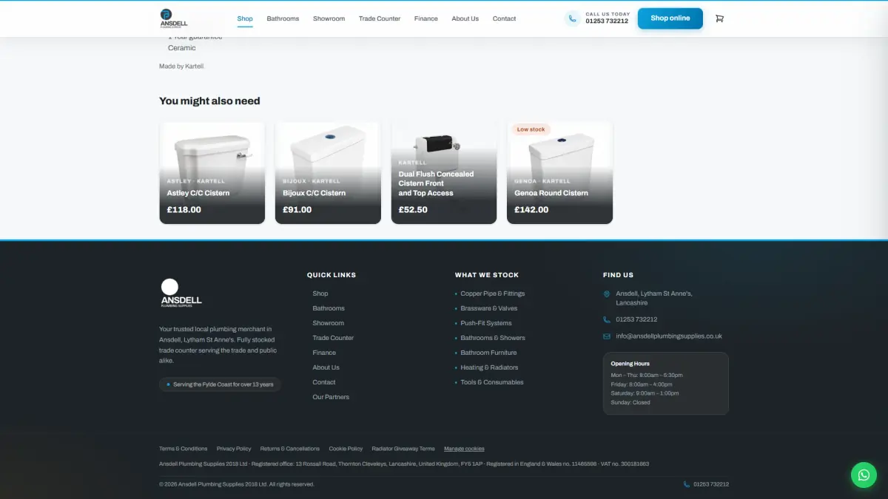Image resolution: width=888 pixels, height=499 pixels.
Task: Visit About Us in top navigation
Action: [465, 18]
